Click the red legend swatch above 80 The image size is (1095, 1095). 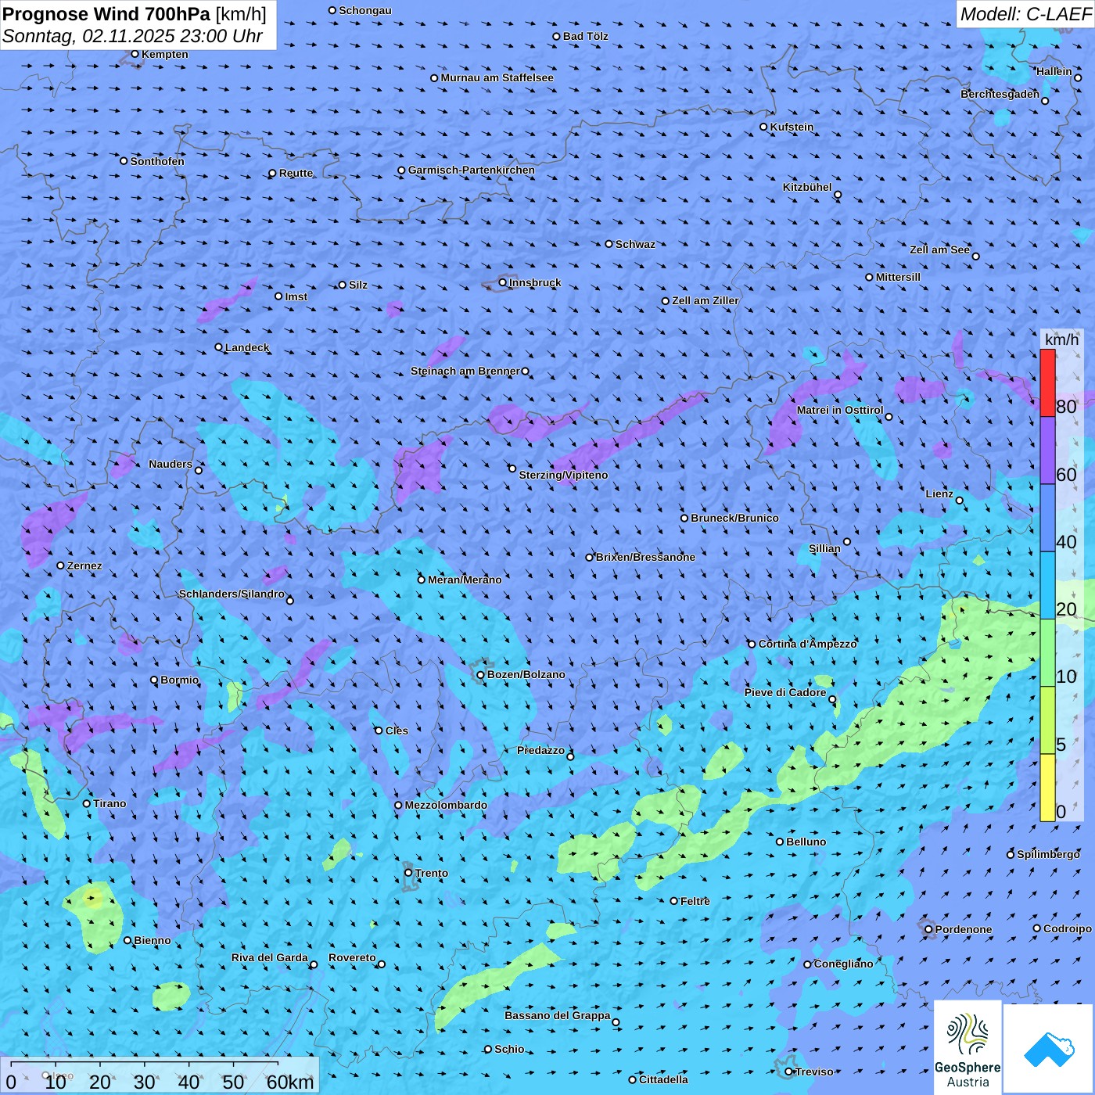coord(1047,383)
